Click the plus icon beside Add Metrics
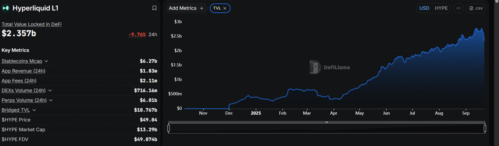 point(202,8)
